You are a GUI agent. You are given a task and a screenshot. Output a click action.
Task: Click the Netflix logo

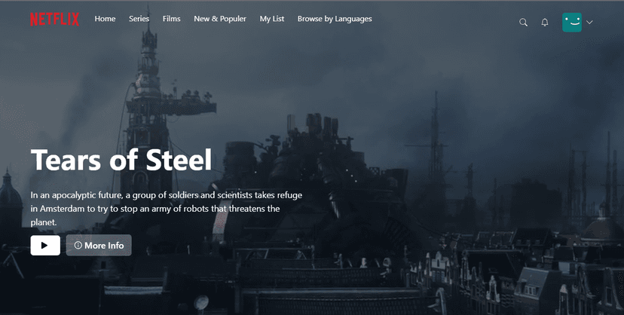[54, 19]
